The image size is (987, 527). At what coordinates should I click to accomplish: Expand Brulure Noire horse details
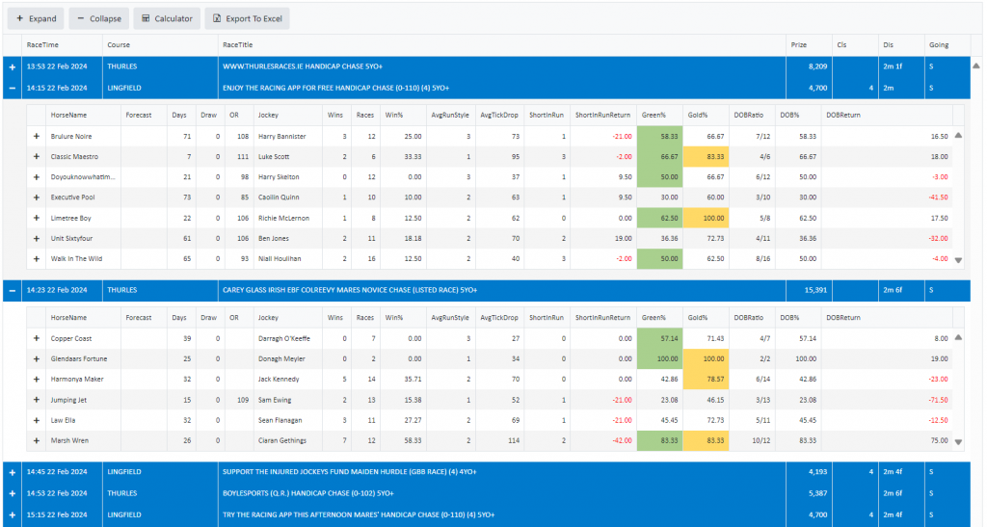[x=37, y=137]
